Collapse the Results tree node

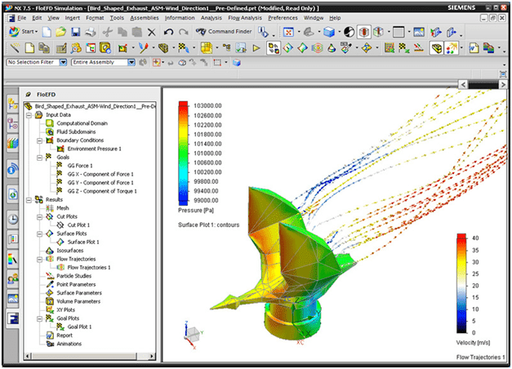point(29,199)
